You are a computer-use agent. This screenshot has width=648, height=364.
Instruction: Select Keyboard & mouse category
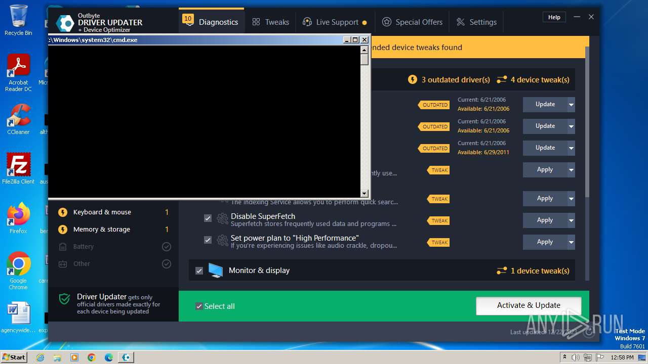[x=114, y=212]
